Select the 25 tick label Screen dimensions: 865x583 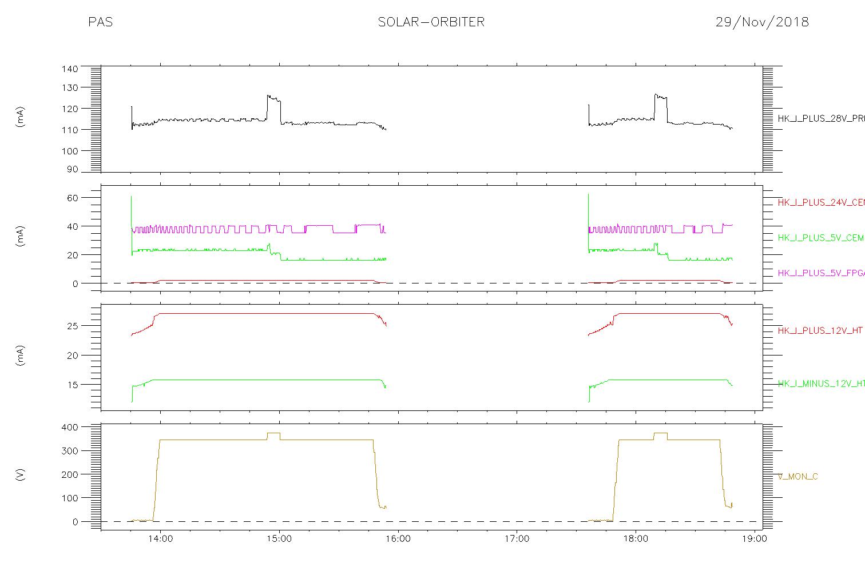coord(73,326)
